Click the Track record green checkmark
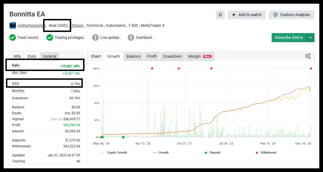Viewport: 323px width, 172px height. click(x=13, y=37)
